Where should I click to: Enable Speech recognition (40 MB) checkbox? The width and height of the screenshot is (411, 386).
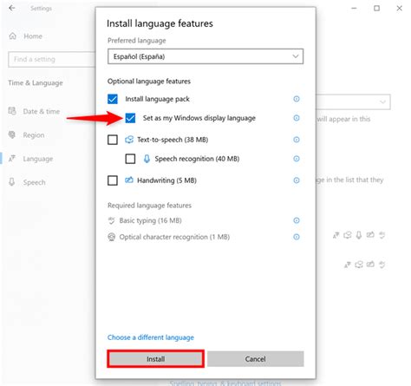pos(130,159)
